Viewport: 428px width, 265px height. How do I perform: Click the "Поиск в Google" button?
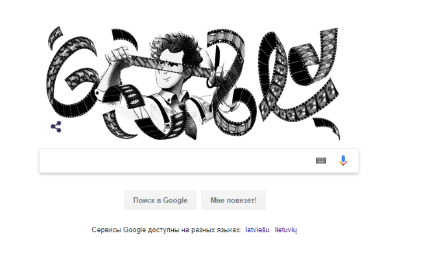pos(160,200)
